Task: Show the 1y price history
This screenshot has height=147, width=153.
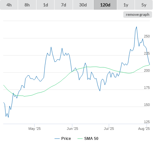Action: tap(126, 5)
